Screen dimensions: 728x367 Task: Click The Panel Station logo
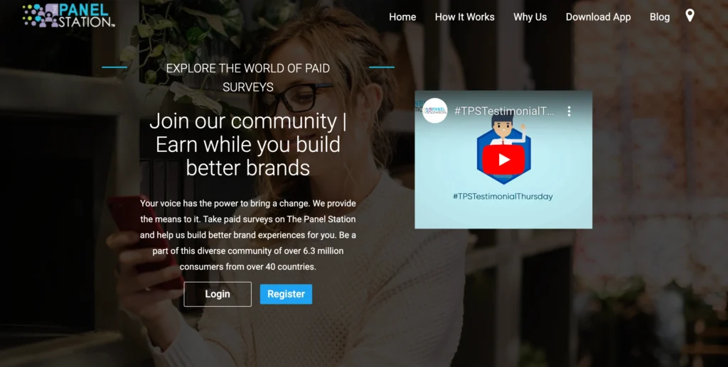[68, 16]
